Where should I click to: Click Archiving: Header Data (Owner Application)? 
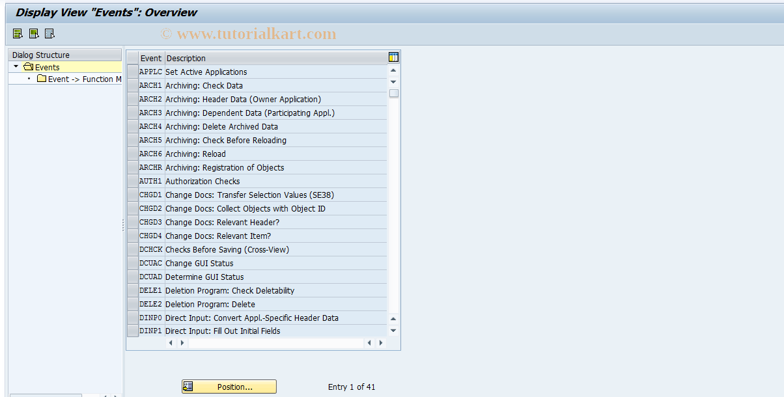point(243,99)
